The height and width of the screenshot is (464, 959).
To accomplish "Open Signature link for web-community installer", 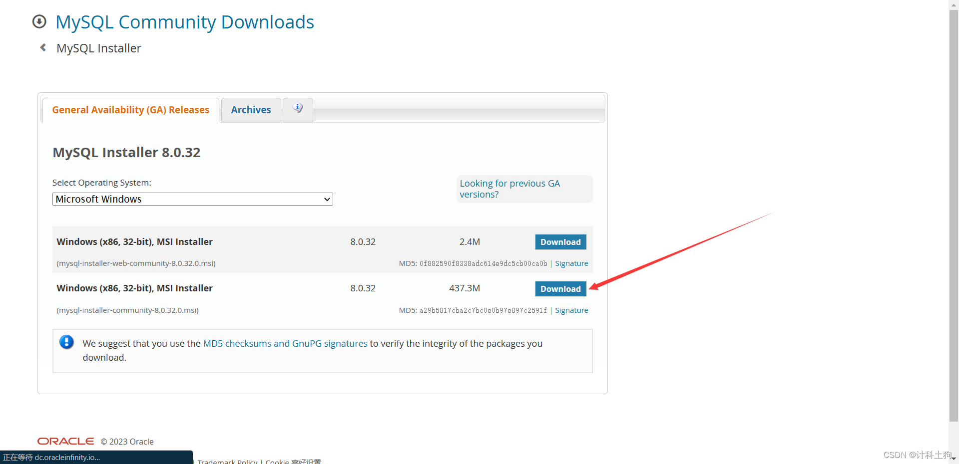I will coord(571,263).
